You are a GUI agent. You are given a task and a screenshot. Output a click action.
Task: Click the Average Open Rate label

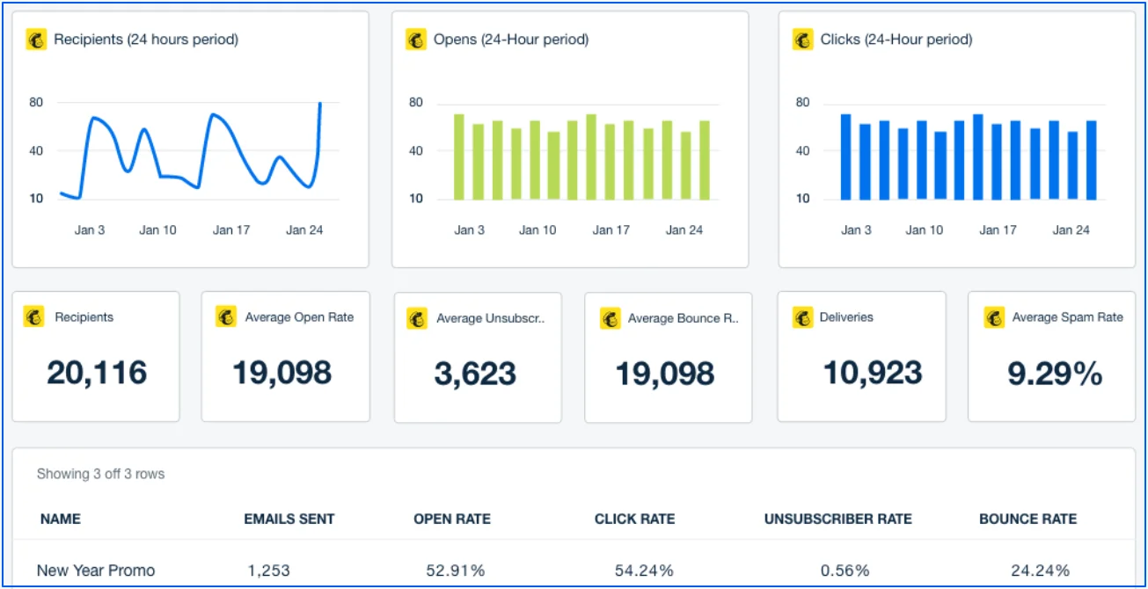[x=299, y=317]
